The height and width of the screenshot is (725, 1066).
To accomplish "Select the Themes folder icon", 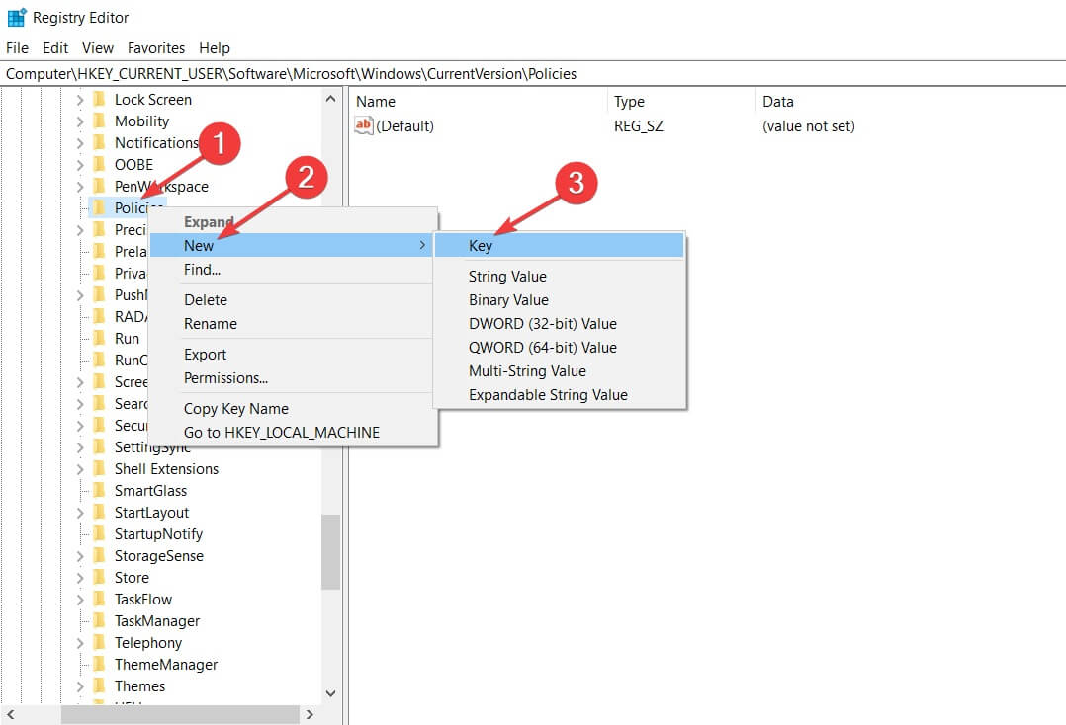I will pyautogui.click(x=99, y=686).
